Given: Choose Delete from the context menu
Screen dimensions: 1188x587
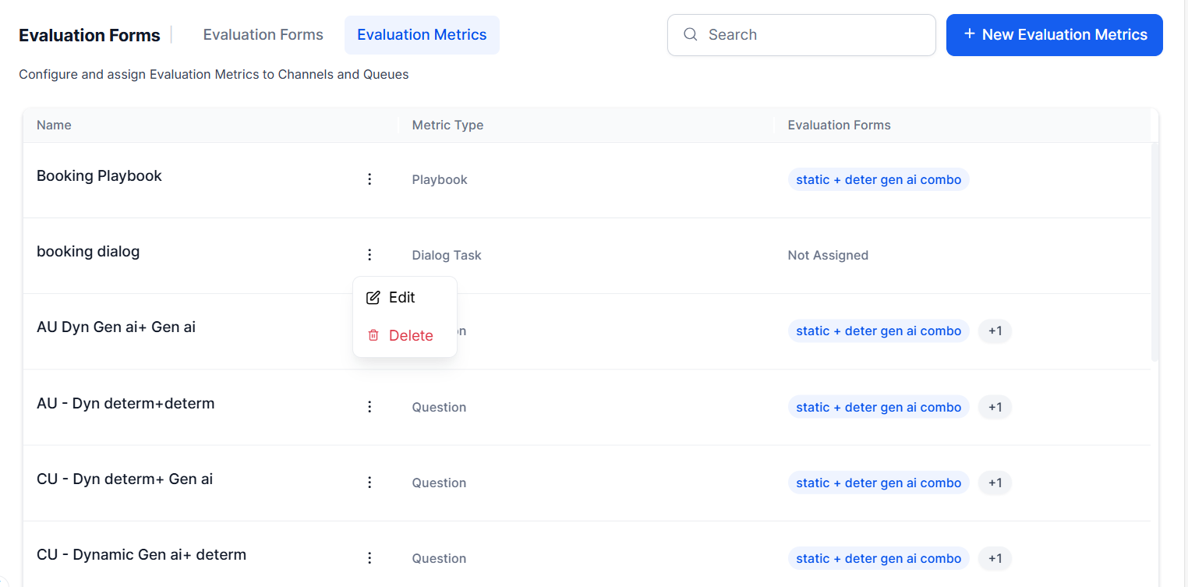Looking at the screenshot, I should tap(411, 335).
